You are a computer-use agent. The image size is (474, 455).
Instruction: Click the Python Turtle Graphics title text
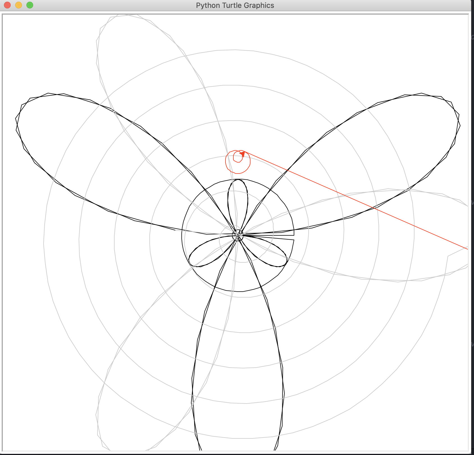click(x=235, y=5)
